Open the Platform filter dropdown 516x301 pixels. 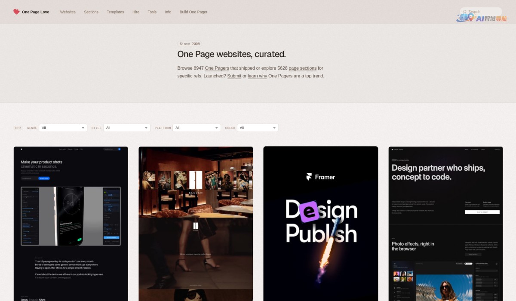pos(197,128)
